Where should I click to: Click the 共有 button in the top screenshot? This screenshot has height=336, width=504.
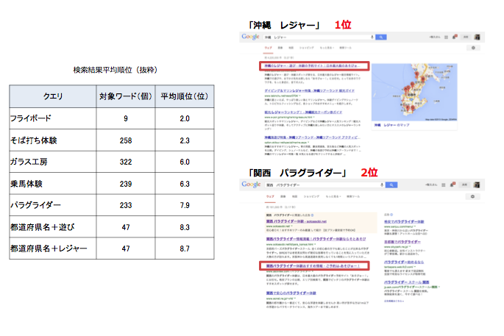coord(465,36)
